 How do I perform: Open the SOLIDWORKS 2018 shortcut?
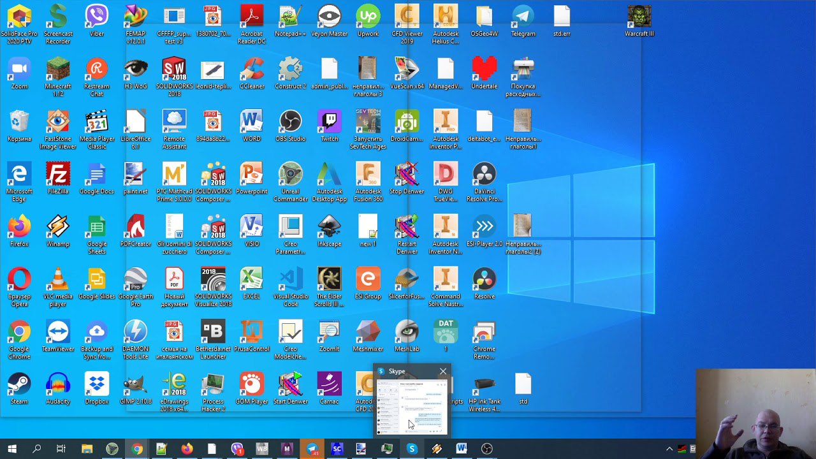174,78
